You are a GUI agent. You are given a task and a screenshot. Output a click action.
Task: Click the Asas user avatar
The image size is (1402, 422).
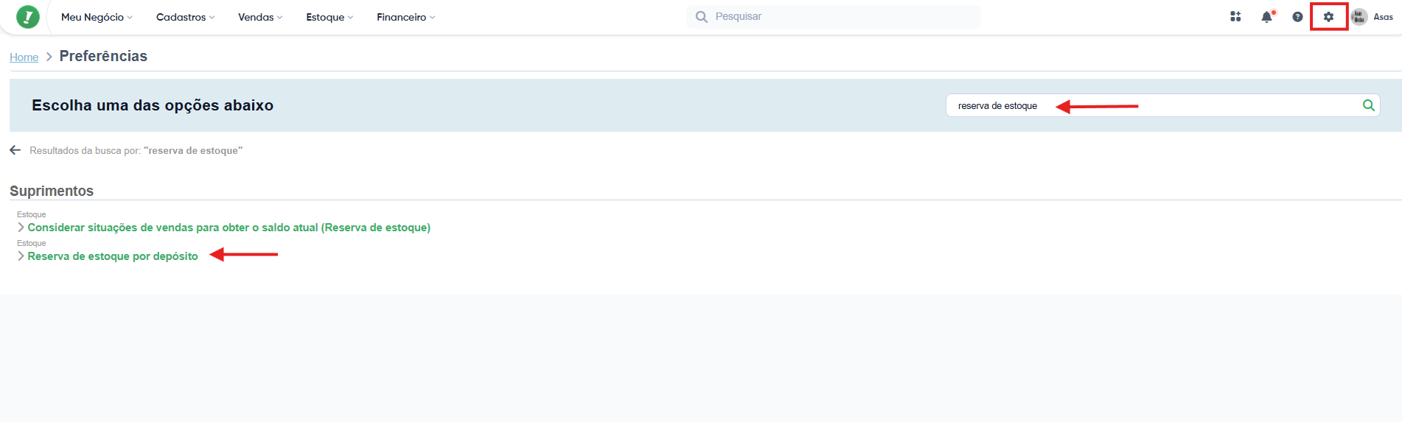[x=1359, y=17]
